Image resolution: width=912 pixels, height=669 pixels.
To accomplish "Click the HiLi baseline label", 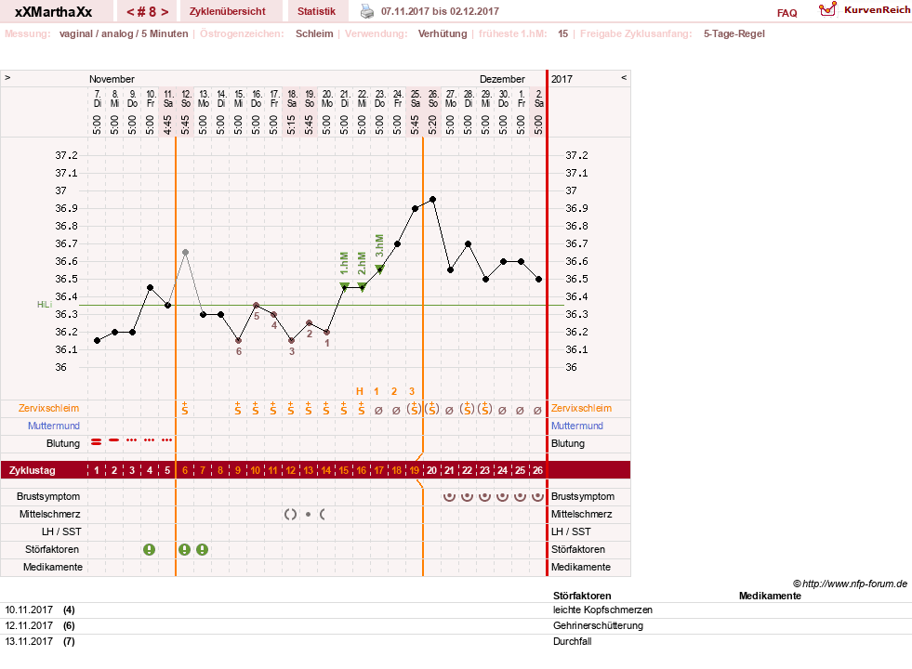I will click(45, 305).
